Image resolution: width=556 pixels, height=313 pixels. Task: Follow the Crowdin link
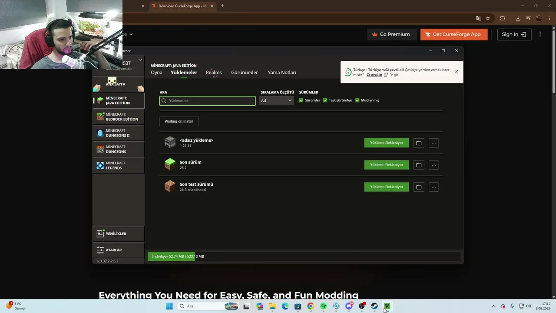374,75
